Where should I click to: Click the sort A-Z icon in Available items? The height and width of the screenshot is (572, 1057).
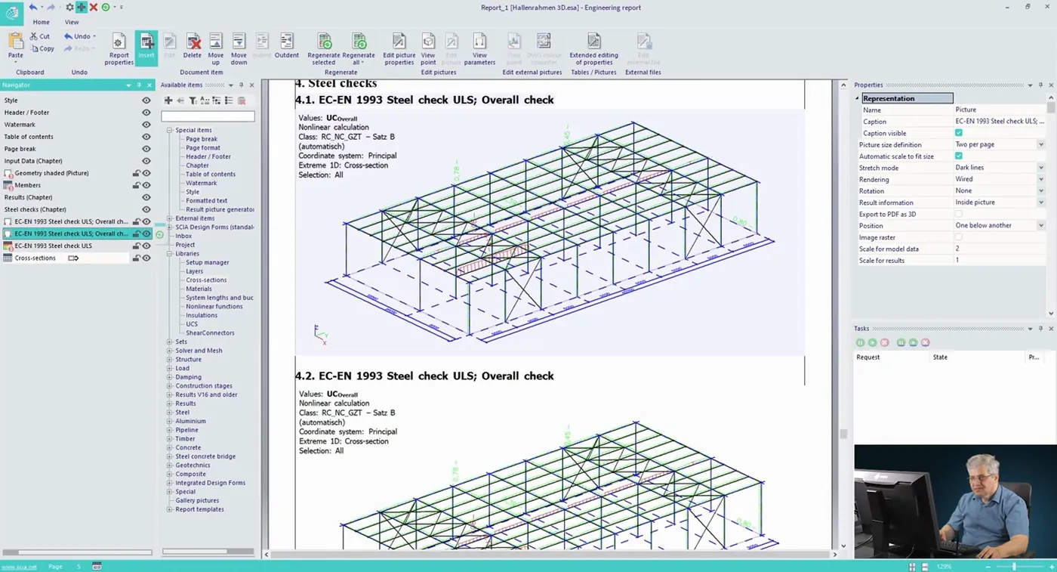pos(205,100)
